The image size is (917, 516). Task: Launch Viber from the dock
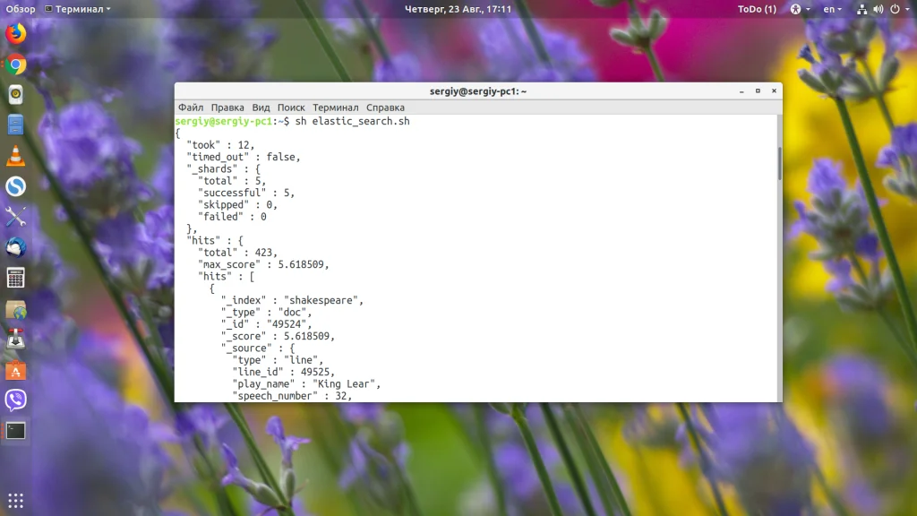(16, 400)
